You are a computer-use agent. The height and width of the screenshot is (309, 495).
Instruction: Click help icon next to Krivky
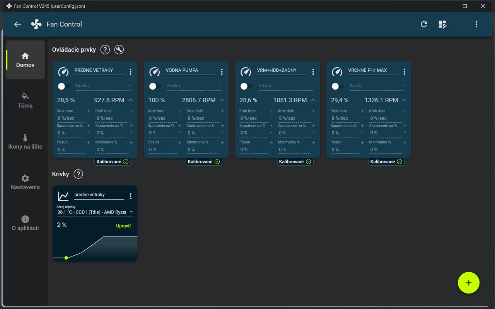pos(78,174)
